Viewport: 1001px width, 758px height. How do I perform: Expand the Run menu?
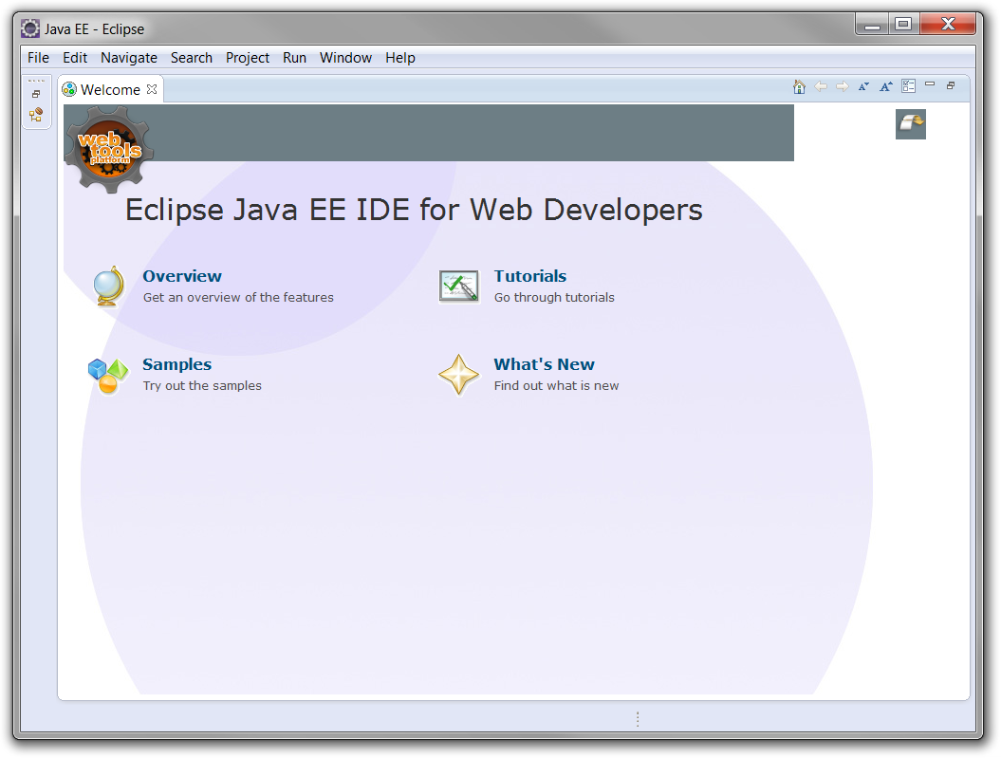pyautogui.click(x=294, y=58)
